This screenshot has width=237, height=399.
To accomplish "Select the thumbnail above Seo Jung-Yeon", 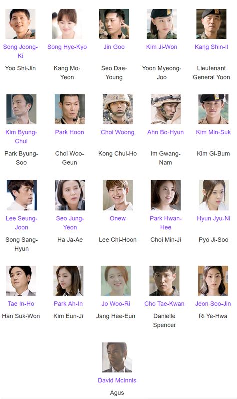I will (70, 195).
